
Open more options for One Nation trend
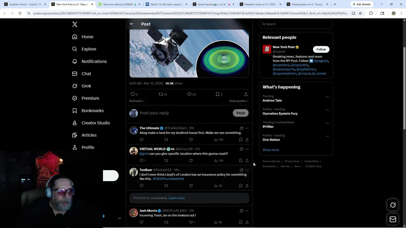tap(327, 136)
